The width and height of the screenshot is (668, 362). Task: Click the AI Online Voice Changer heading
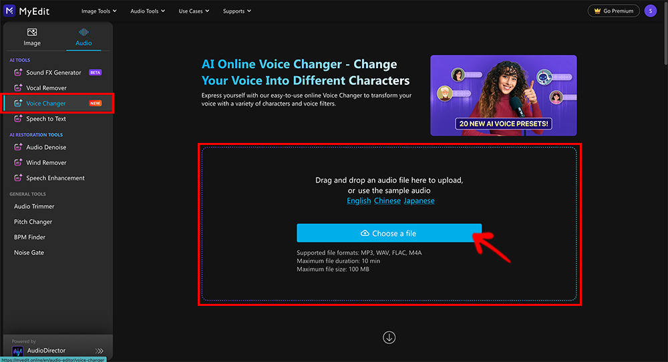[x=305, y=72]
